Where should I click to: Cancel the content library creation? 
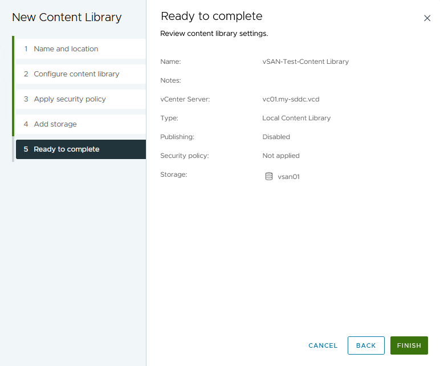coord(323,345)
